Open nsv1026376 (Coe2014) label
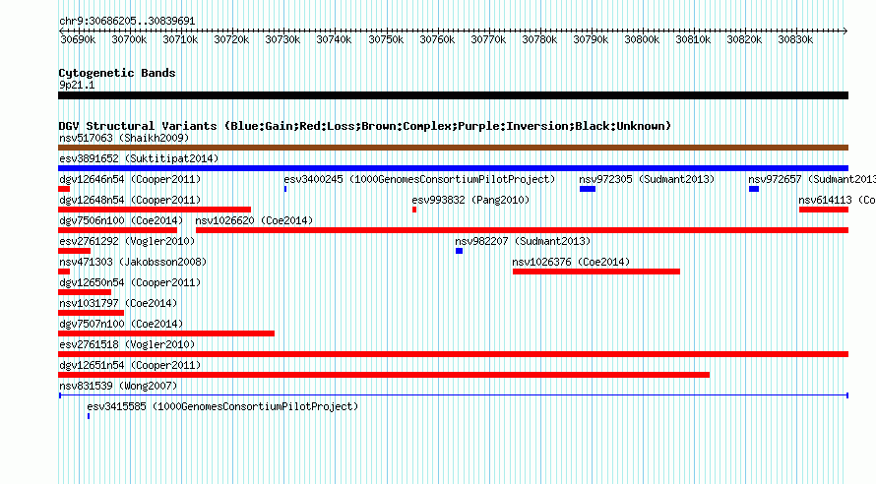The width and height of the screenshot is (876, 484). 571,262
